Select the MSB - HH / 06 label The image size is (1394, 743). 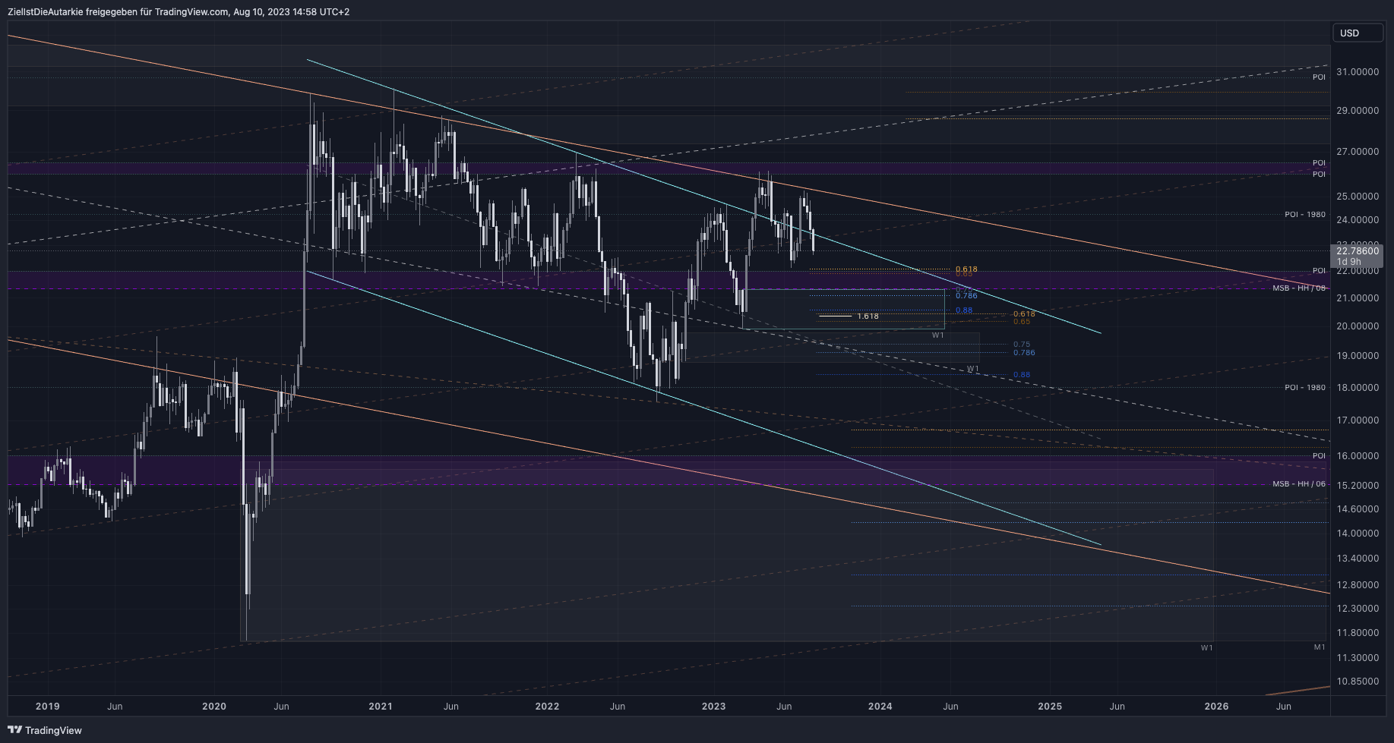pyautogui.click(x=1299, y=484)
